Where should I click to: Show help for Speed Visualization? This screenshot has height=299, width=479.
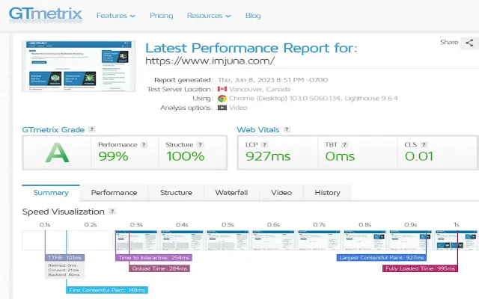click(x=112, y=211)
